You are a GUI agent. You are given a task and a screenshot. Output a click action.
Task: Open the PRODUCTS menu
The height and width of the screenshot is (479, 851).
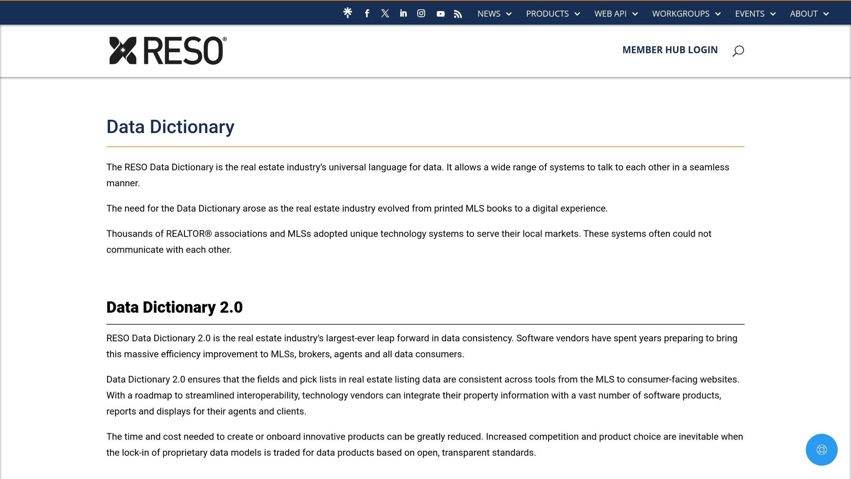(547, 14)
